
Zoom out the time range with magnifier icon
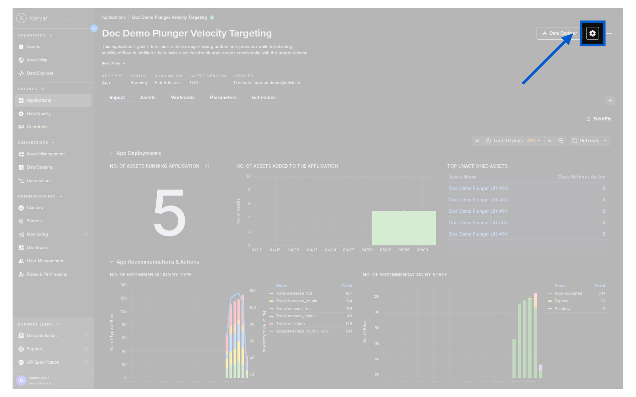pyautogui.click(x=560, y=141)
